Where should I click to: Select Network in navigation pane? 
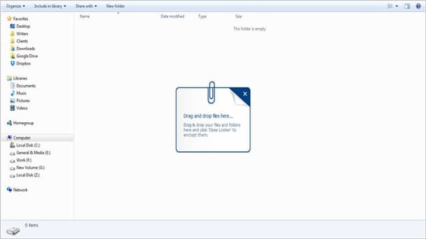(21, 190)
